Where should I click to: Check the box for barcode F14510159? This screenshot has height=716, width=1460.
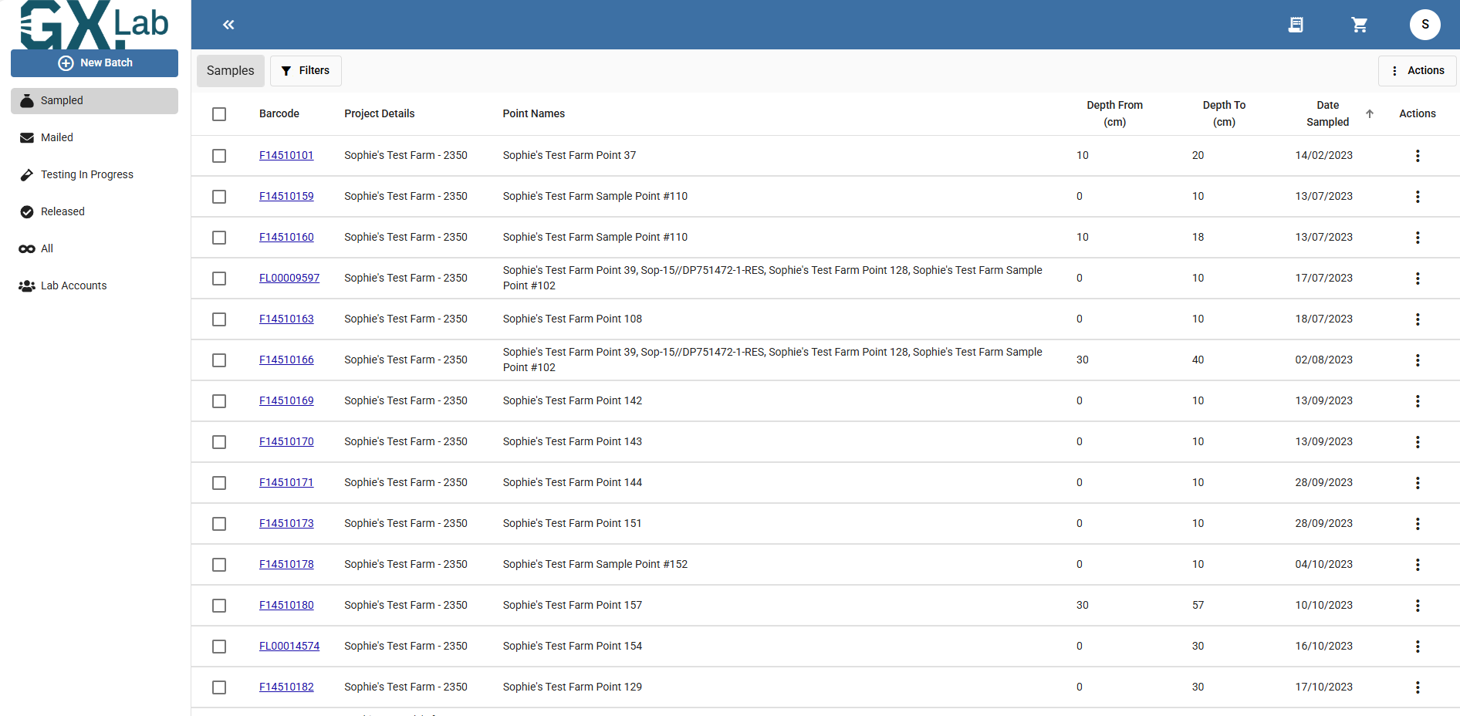pyautogui.click(x=219, y=197)
